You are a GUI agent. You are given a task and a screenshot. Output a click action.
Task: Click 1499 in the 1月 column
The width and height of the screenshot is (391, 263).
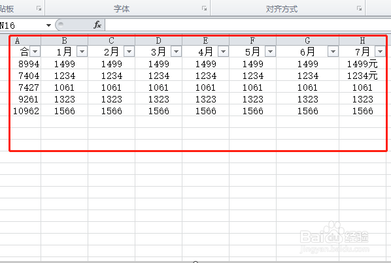point(64,64)
